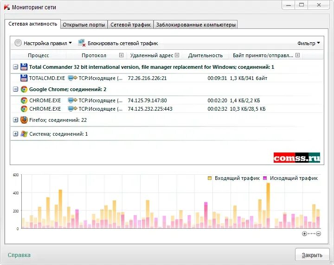This screenshot has height=265, width=334.
Task: Click the Байт принято/отправл... column header text
Action: tap(263, 55)
